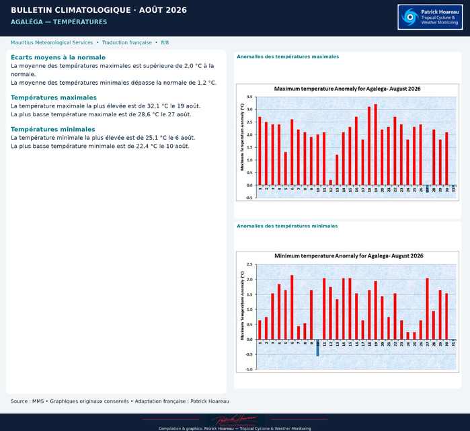Click the day 1 bar in maximum chart
The width and height of the screenshot is (470, 431).
260,151
